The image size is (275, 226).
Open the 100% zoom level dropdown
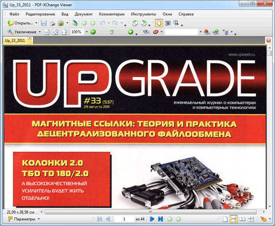click(86, 32)
